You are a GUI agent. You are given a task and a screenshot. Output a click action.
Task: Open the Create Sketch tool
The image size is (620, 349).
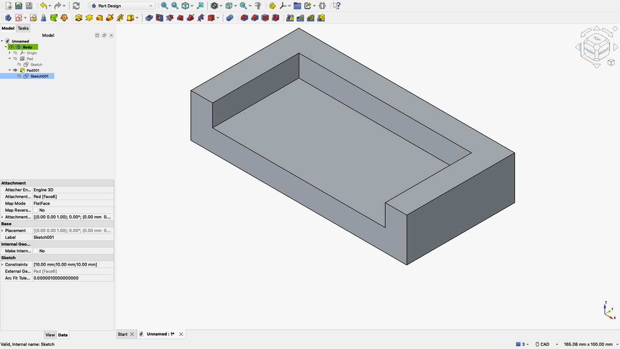click(x=19, y=18)
